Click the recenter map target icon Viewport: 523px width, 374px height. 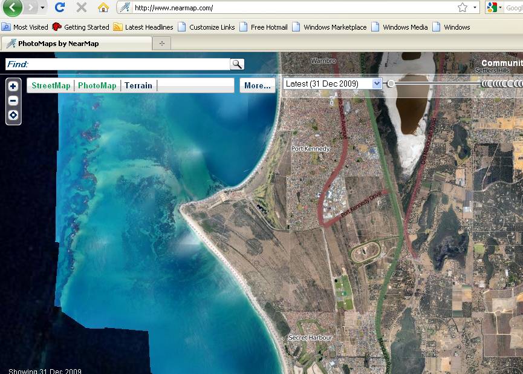pyautogui.click(x=13, y=115)
